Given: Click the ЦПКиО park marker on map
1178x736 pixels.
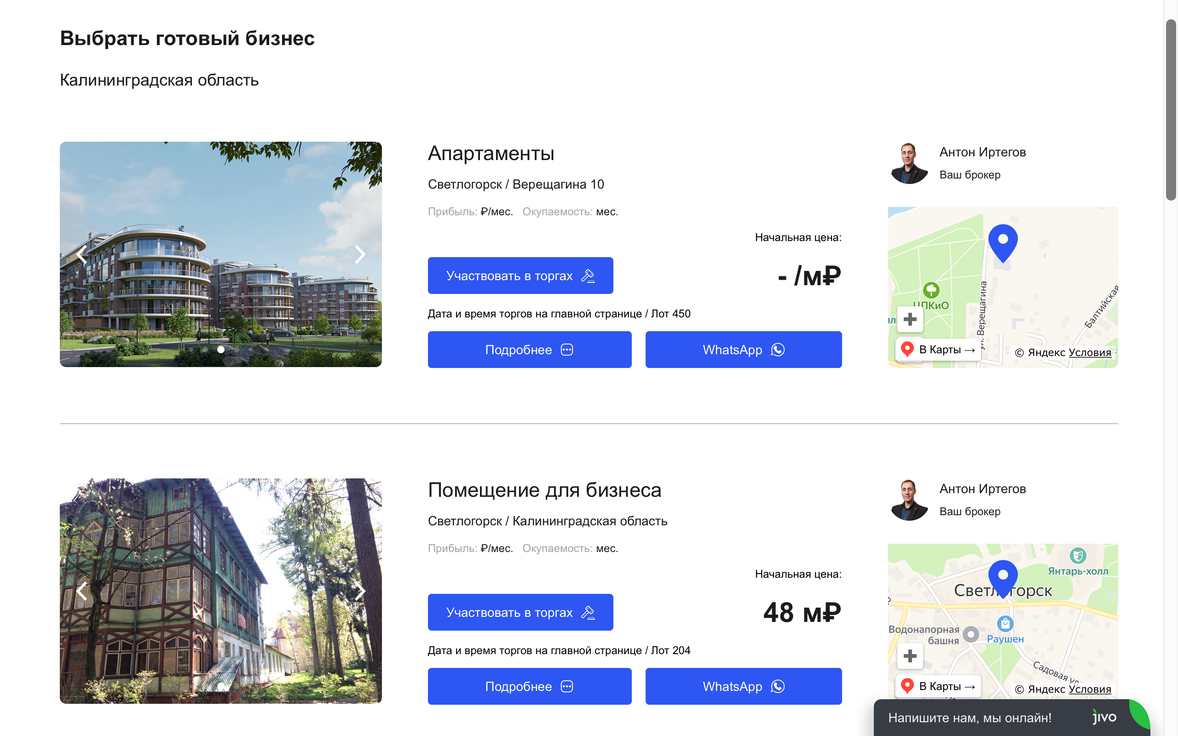Looking at the screenshot, I should click(x=931, y=290).
